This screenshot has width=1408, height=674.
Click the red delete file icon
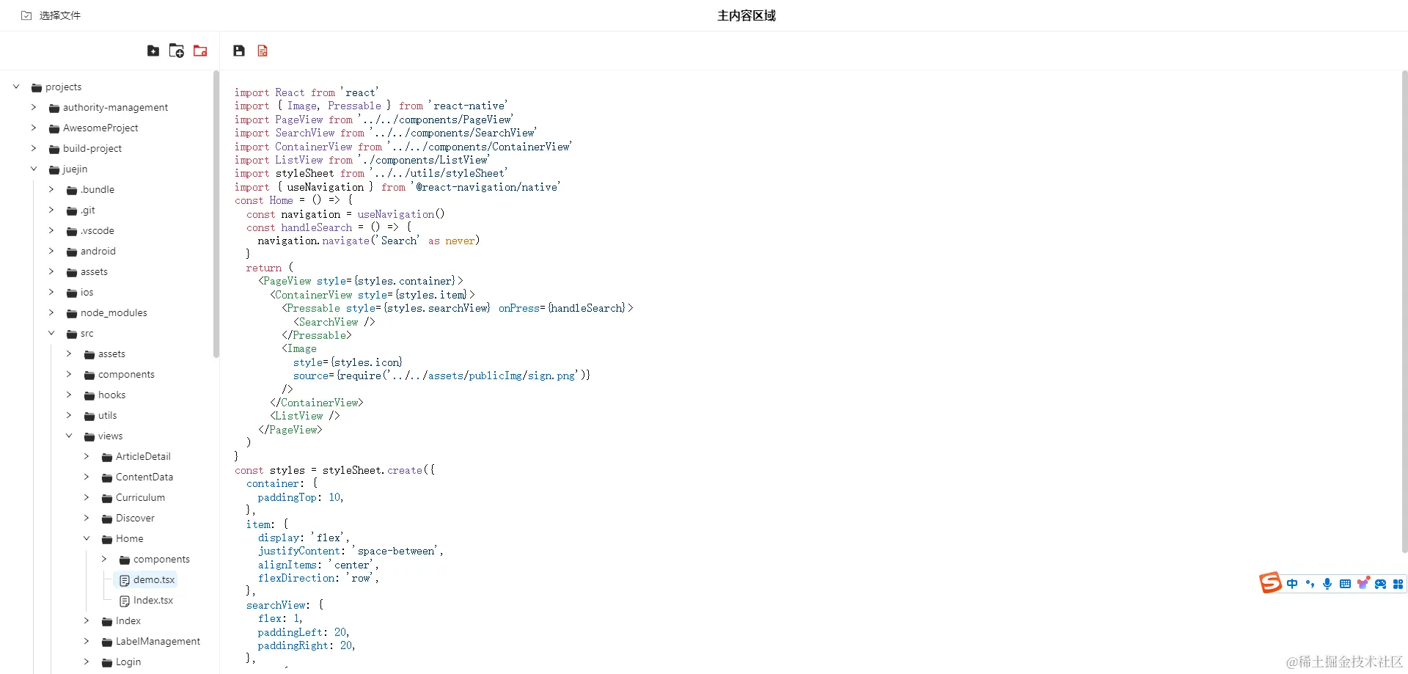coord(262,50)
